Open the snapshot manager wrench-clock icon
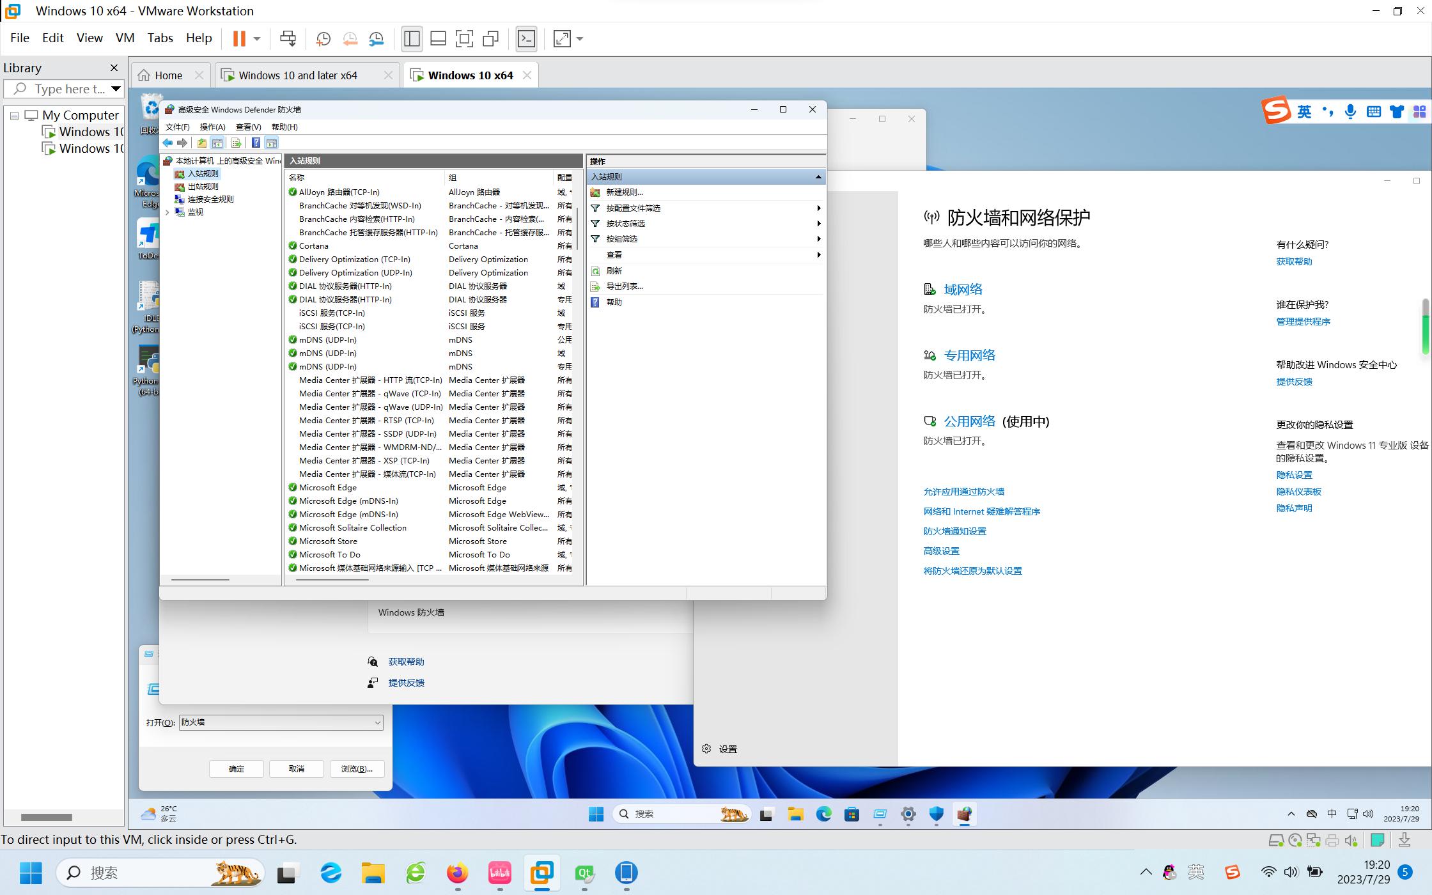The image size is (1432, 895). tap(377, 39)
